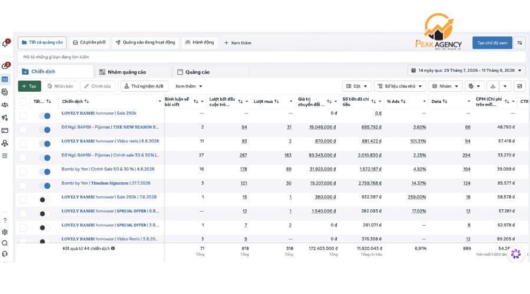This screenshot has width=530, height=294.
Task: Open the support headset icon in the sidebar
Action: (5, 254)
